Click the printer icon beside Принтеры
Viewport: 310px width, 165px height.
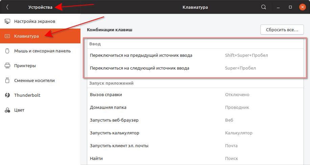point(7,66)
